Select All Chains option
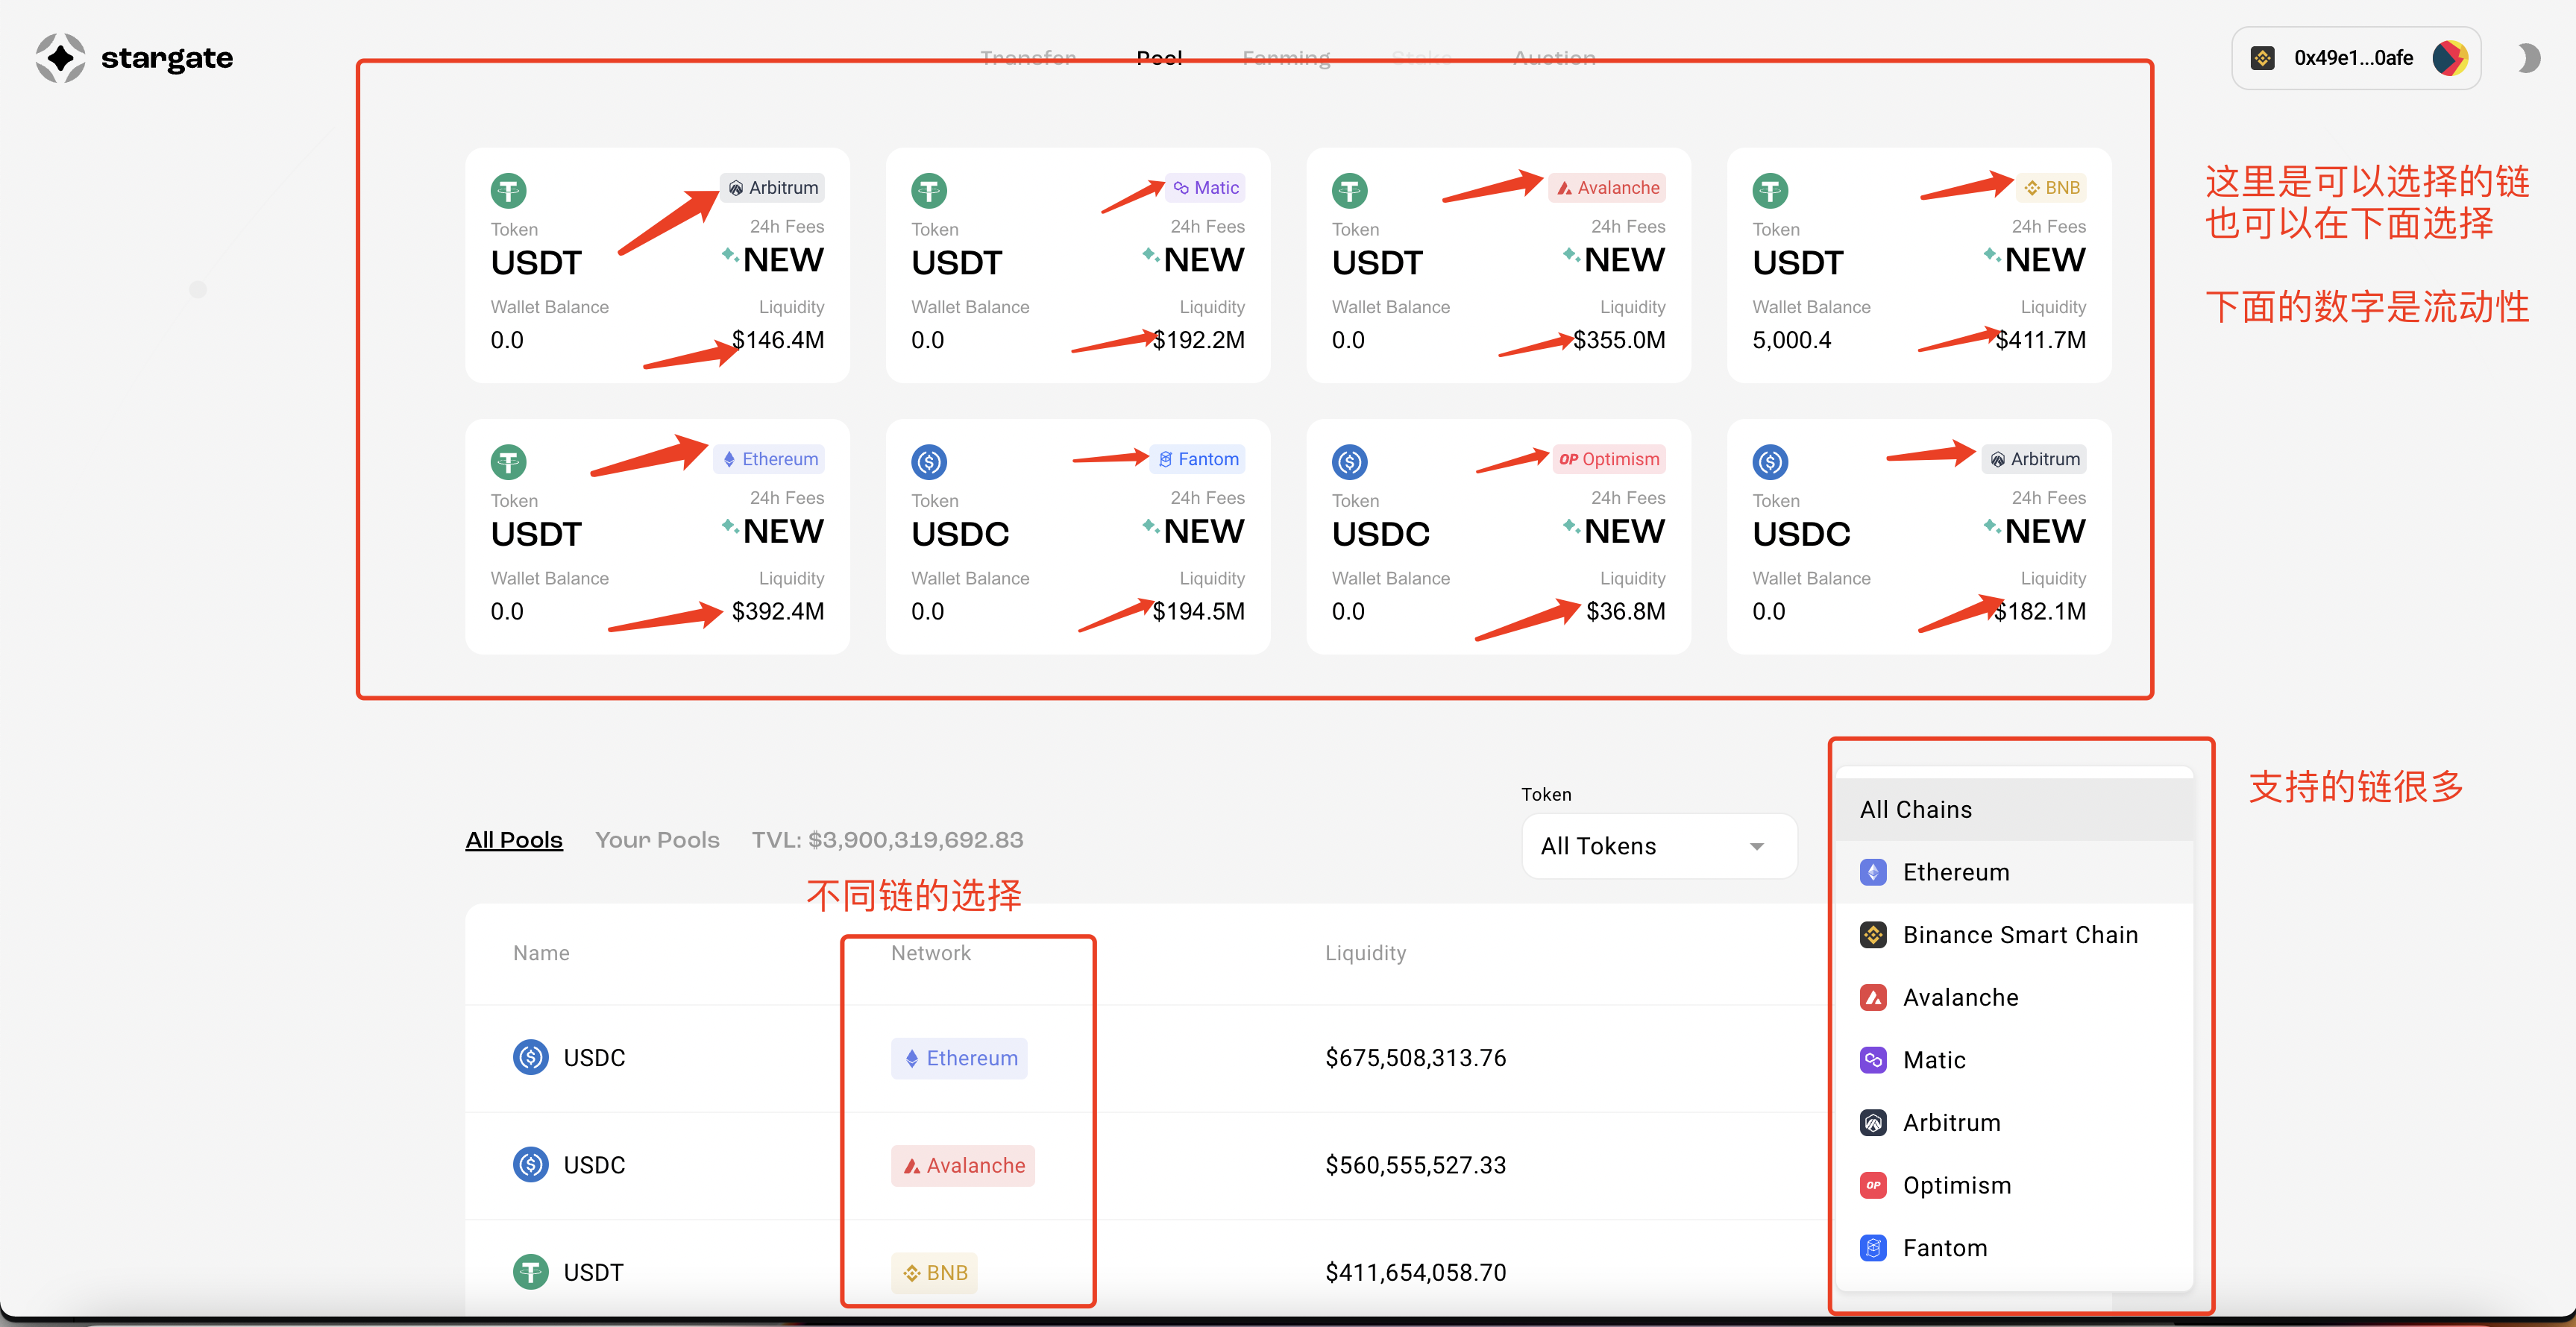 pyautogui.click(x=1916, y=810)
